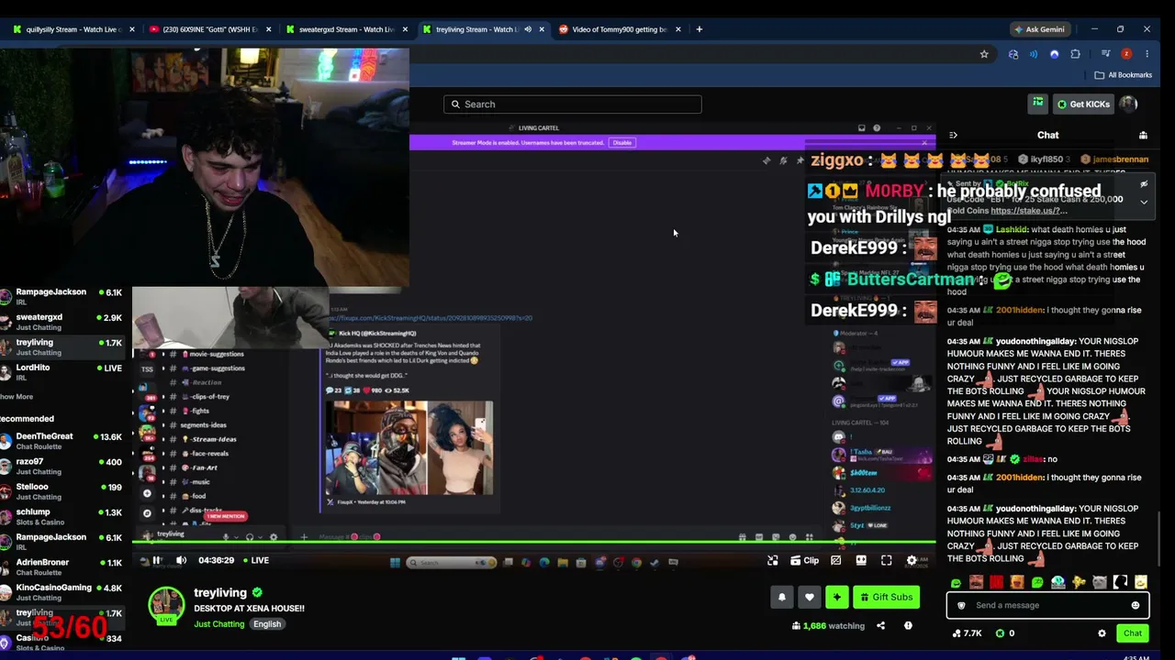This screenshot has width=1175, height=660.
Task: Open Stellooo recommended channel
Action: click(62, 491)
